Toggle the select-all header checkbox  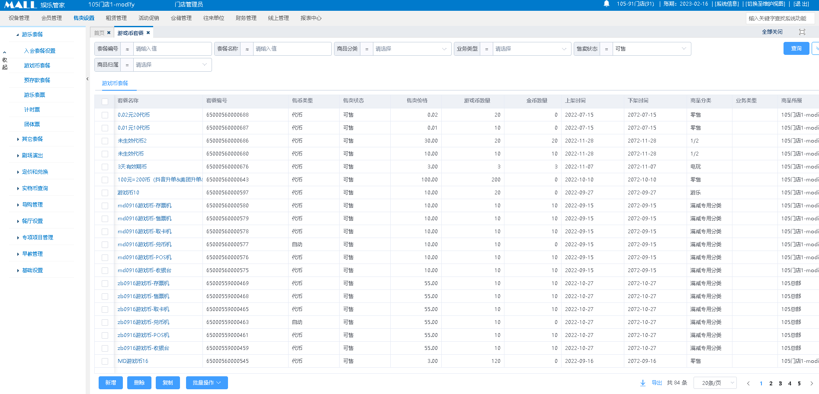click(105, 102)
